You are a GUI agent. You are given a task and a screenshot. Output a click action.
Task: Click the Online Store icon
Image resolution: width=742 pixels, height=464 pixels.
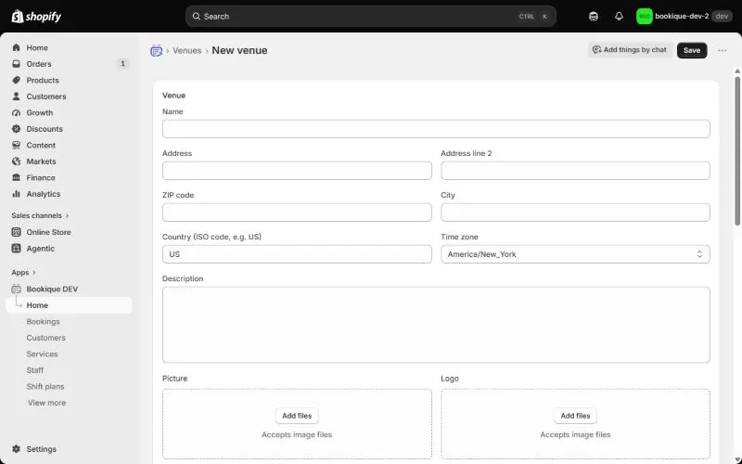click(16, 232)
